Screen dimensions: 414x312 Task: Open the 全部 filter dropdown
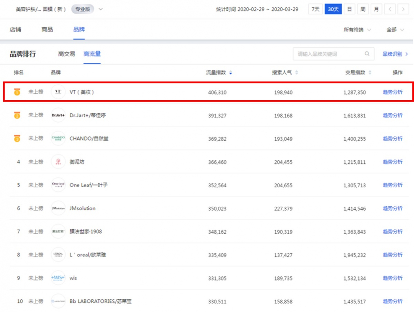point(395,30)
